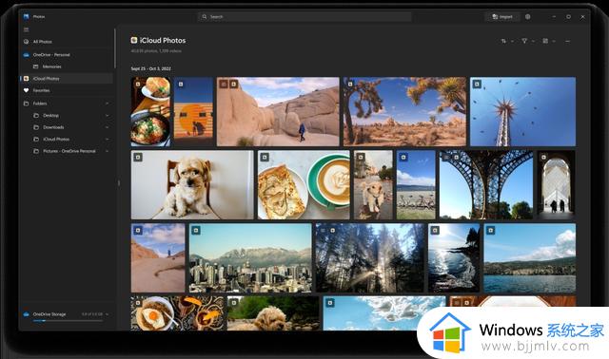Click the Favorites heart icon

26,90
